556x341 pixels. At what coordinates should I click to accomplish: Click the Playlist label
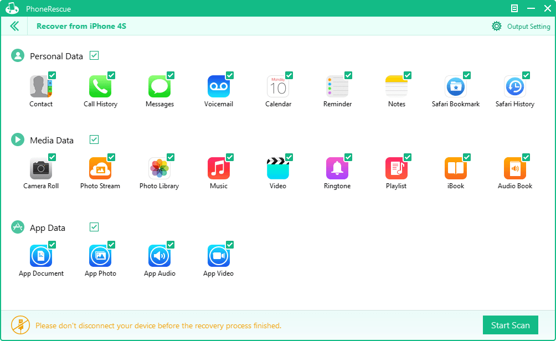[396, 186]
